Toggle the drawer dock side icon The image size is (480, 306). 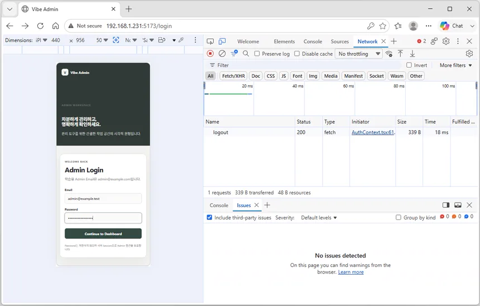[x=446, y=205]
